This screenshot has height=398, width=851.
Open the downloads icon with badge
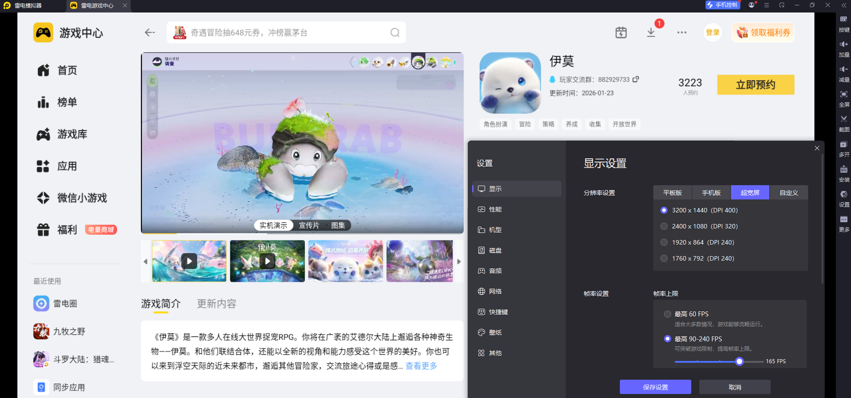coord(651,33)
